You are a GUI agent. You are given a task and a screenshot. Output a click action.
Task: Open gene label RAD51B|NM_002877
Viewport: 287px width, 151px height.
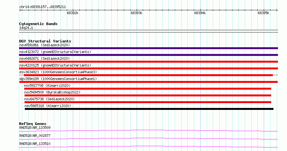pyautogui.click(x=35, y=136)
